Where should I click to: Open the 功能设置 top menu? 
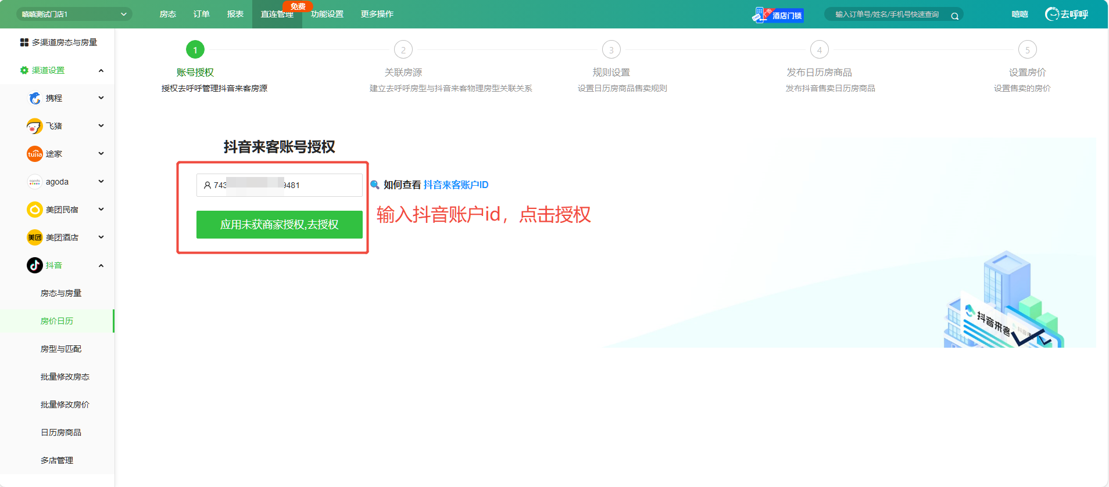327,14
